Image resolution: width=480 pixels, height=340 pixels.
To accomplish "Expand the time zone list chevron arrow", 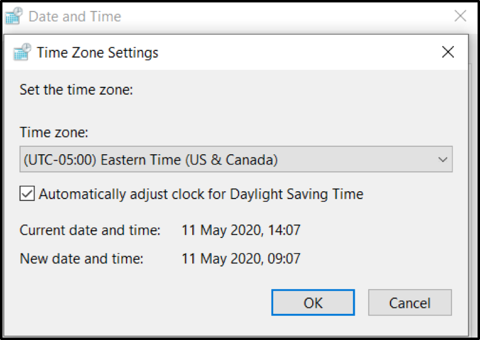I will pos(442,160).
